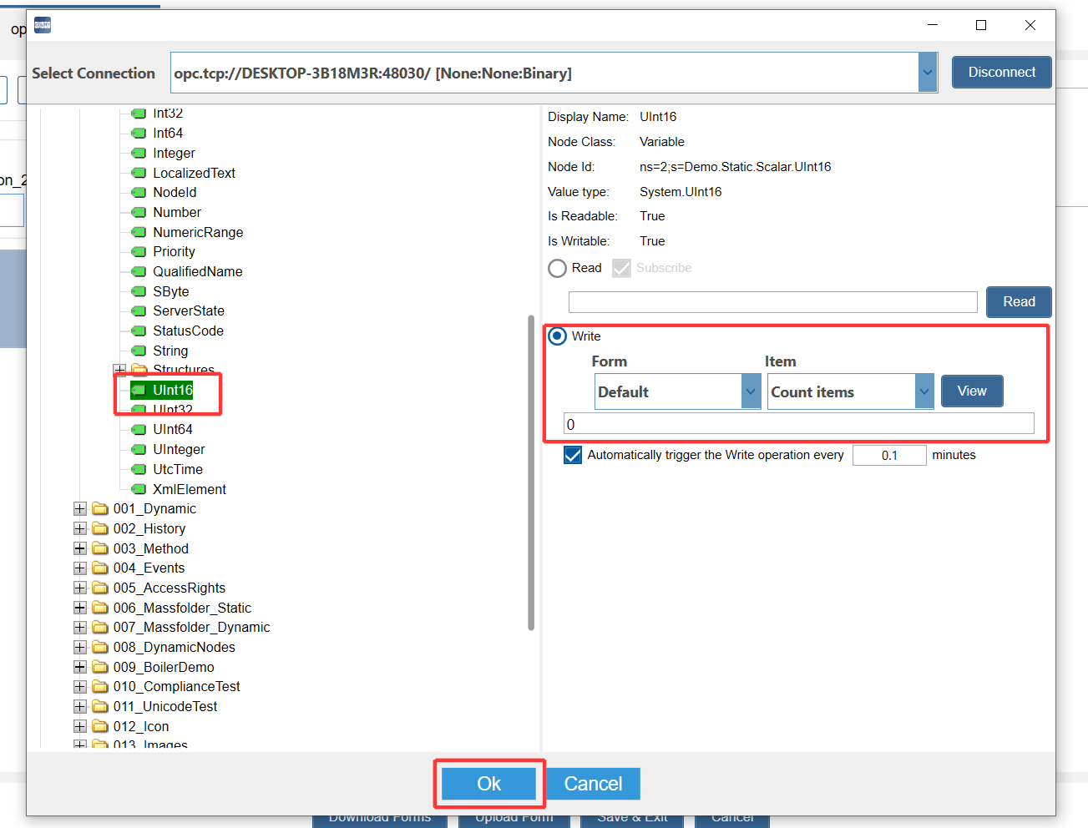Select the green variable icon beside NumericRange
The width and height of the screenshot is (1088, 828).
point(139,232)
